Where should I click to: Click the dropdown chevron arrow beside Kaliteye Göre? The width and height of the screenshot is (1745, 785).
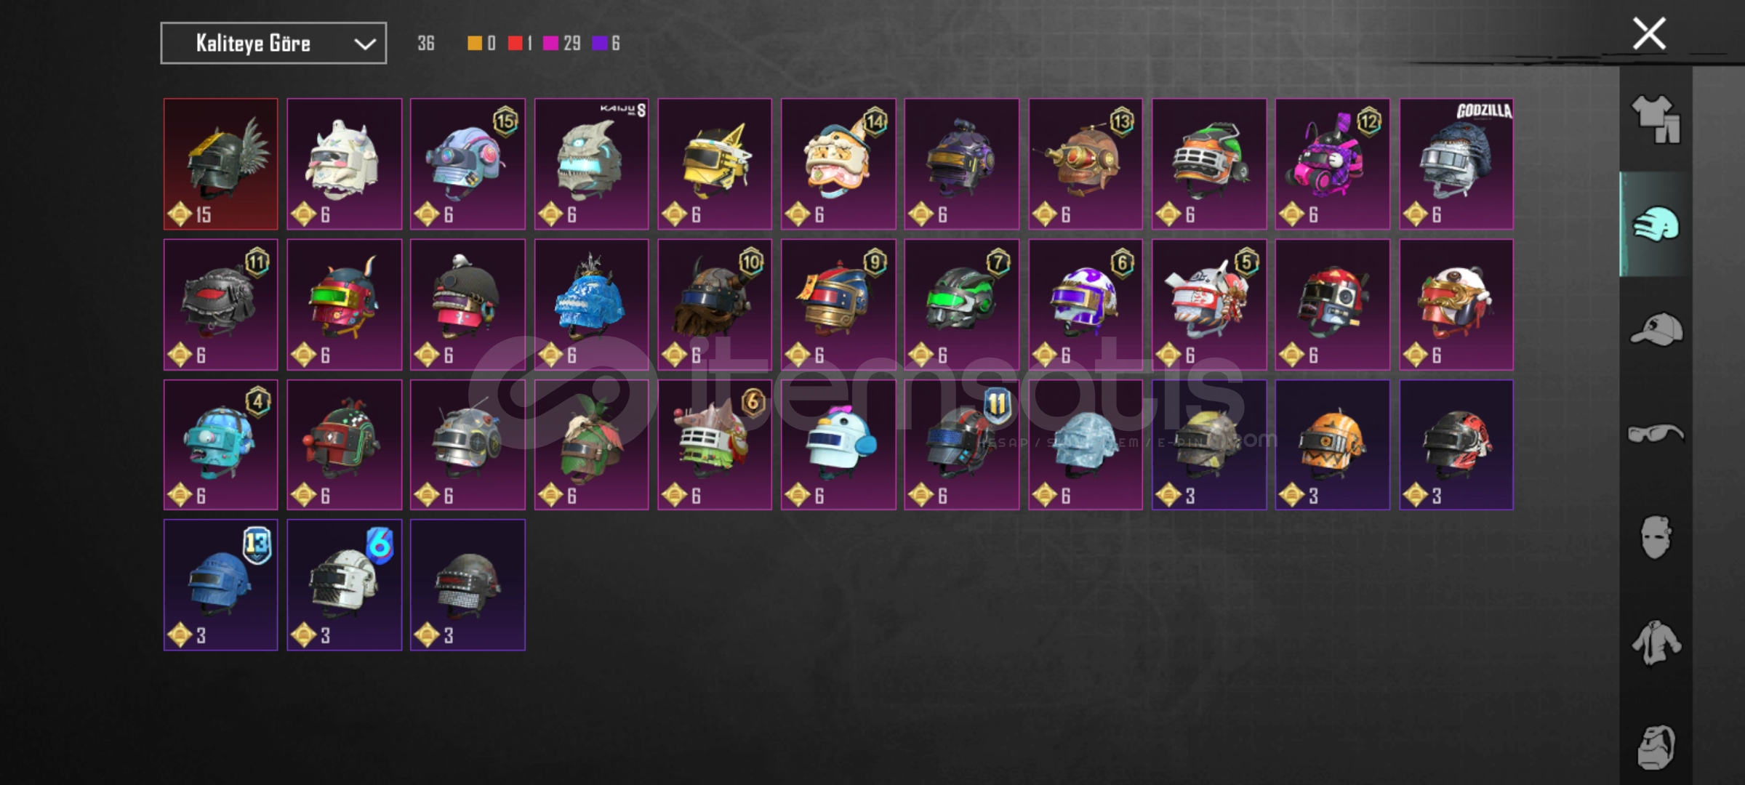[x=365, y=44]
